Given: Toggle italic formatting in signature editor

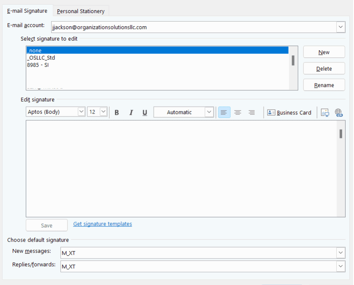Looking at the screenshot, I should [x=131, y=112].
